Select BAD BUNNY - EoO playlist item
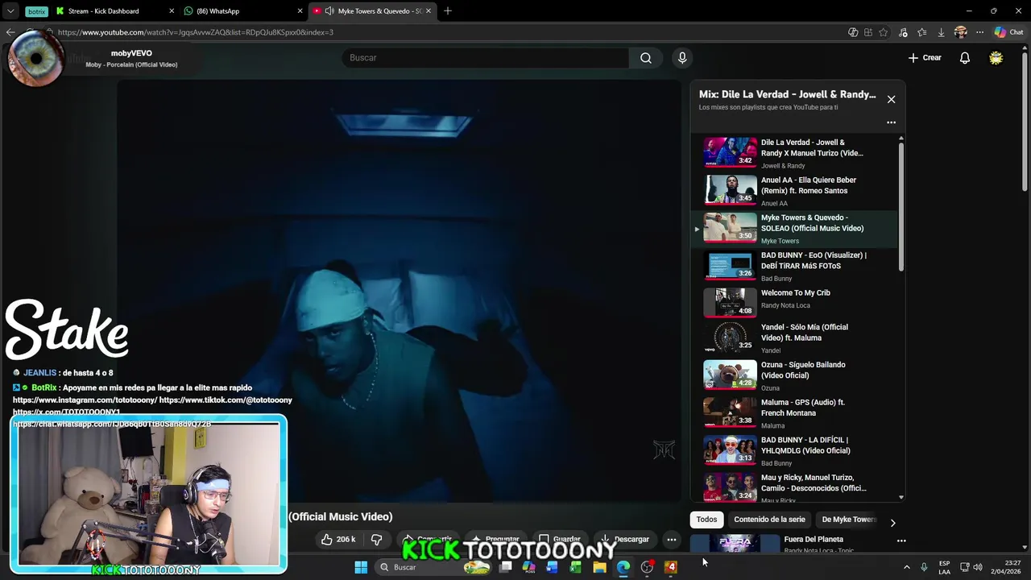This screenshot has height=580, width=1031. [793, 266]
